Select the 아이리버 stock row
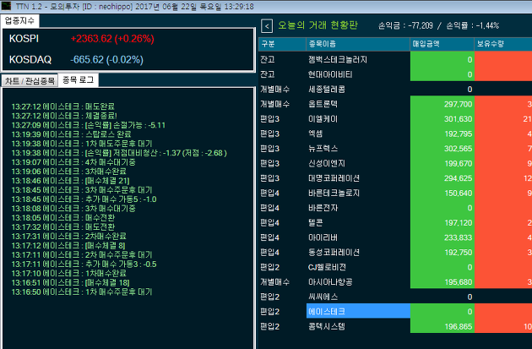532x349 pixels. 395,237
